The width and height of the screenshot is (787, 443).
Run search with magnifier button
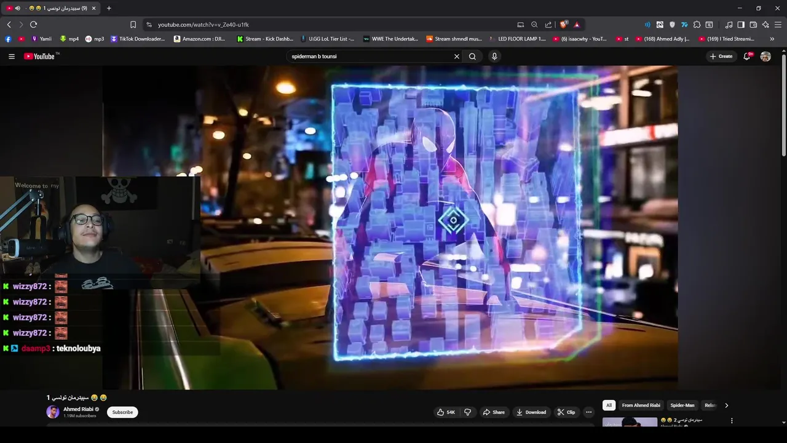[x=472, y=56]
